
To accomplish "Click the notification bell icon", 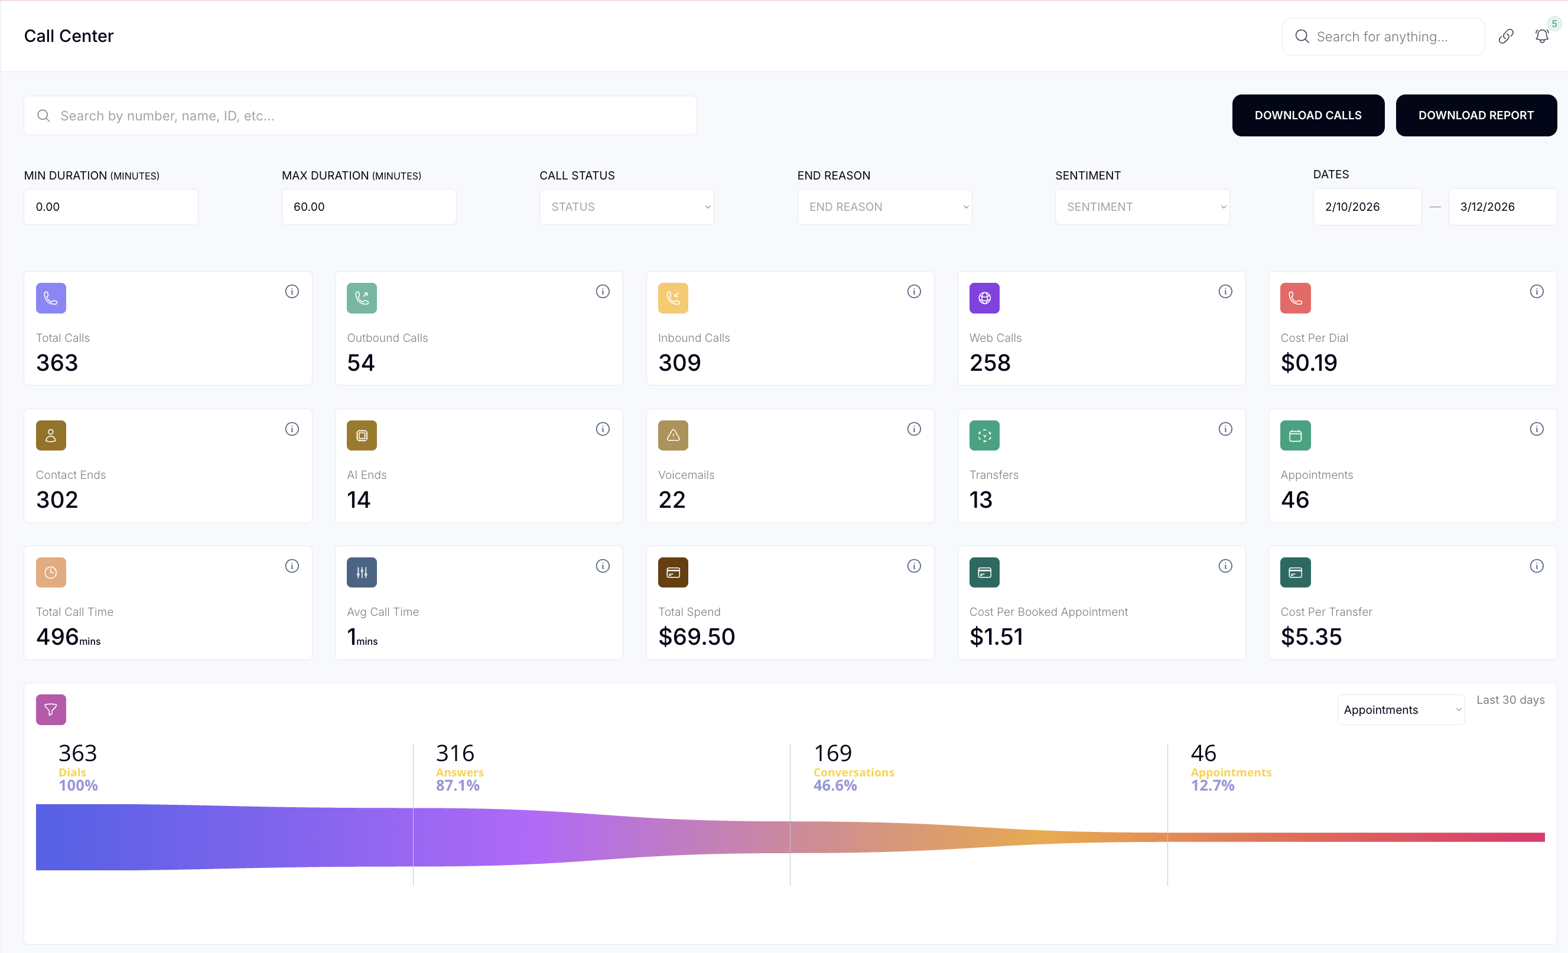I will pos(1541,36).
